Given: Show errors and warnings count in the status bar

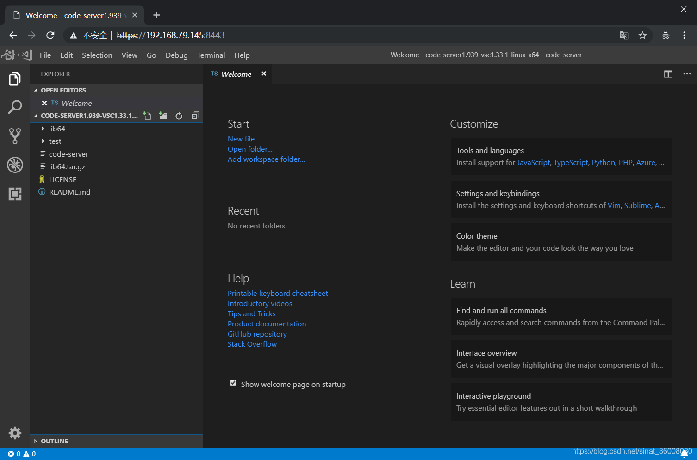Looking at the screenshot, I should pos(22,454).
